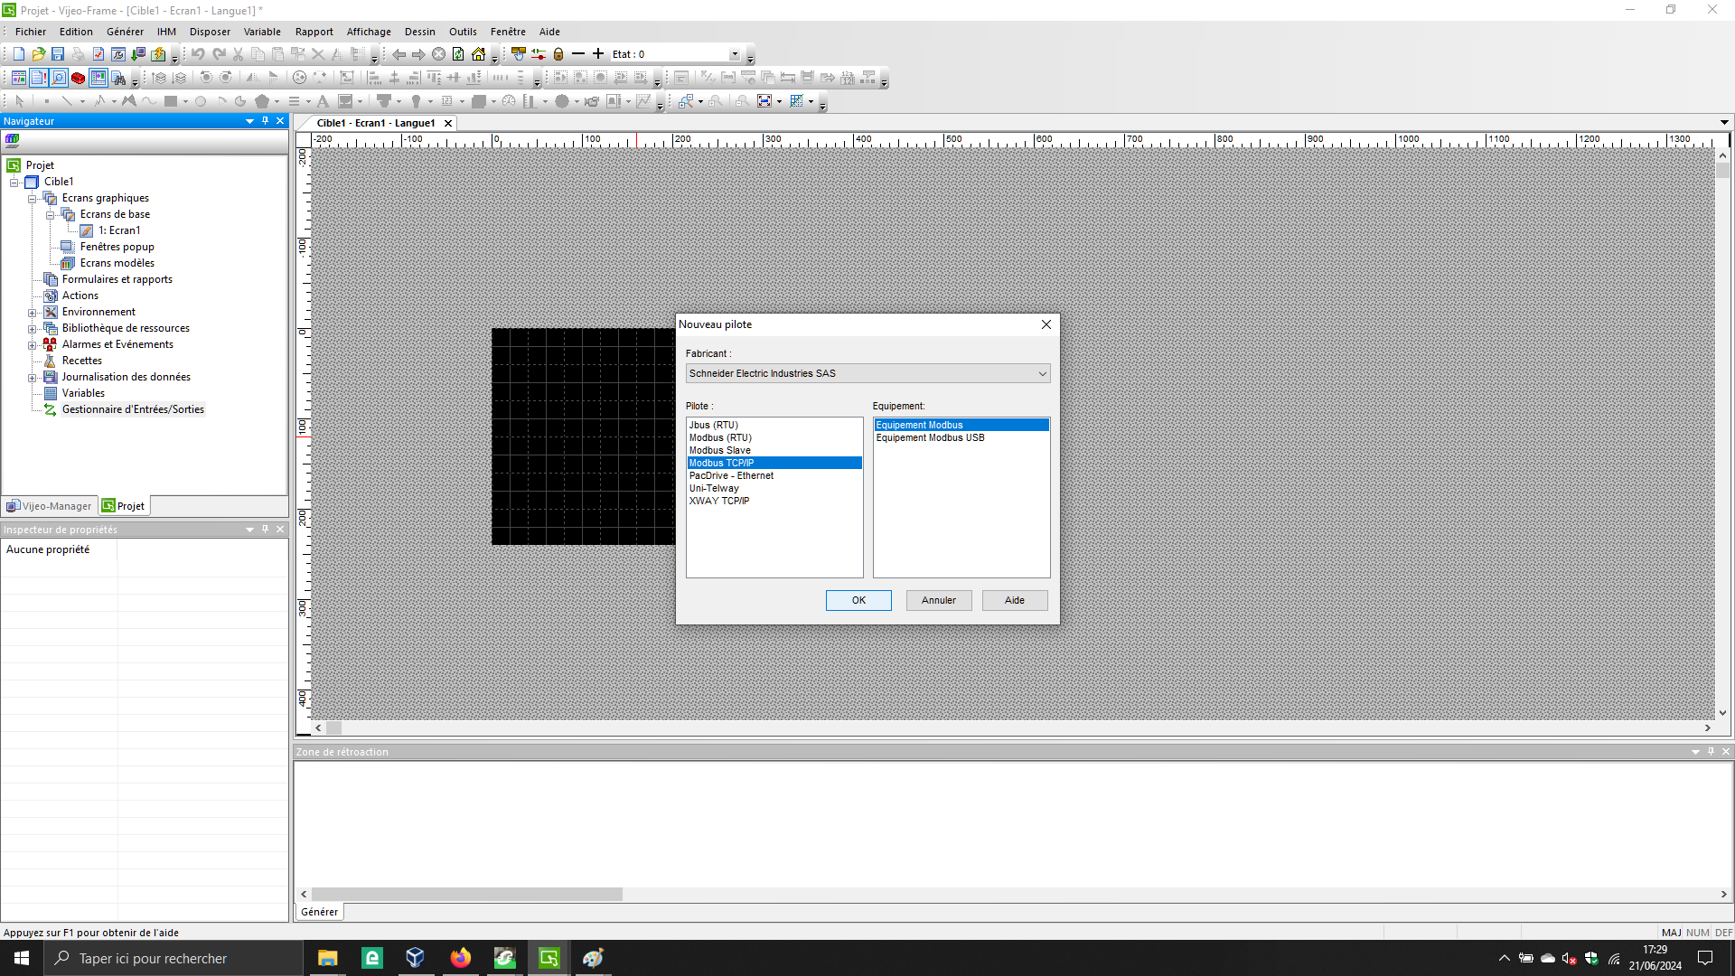Open the Fabricant dropdown list
This screenshot has width=1735, height=976.
[x=1042, y=373]
